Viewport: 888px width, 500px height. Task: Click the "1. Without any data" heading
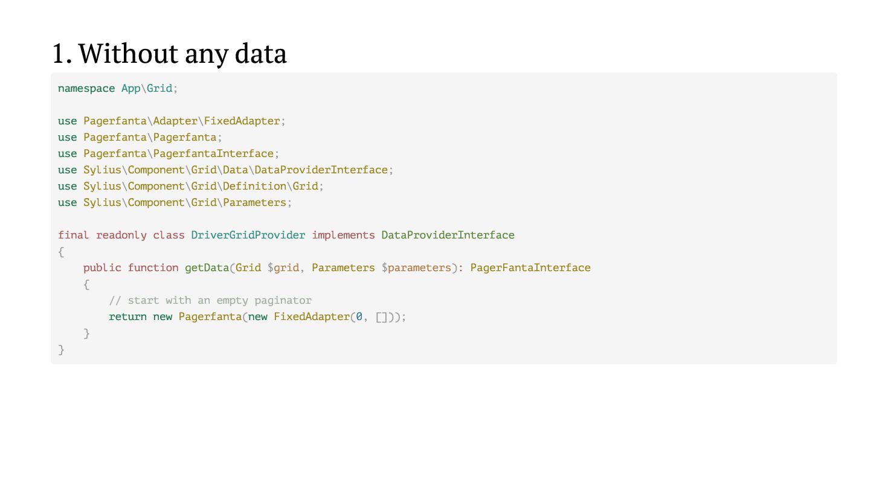169,53
